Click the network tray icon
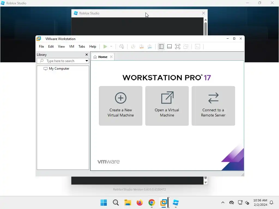The width and height of the screenshot is (279, 209). (240, 202)
